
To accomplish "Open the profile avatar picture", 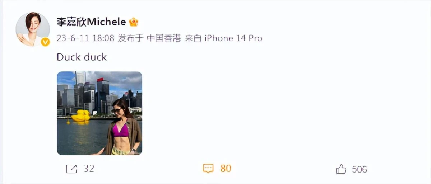I will (x=33, y=29).
